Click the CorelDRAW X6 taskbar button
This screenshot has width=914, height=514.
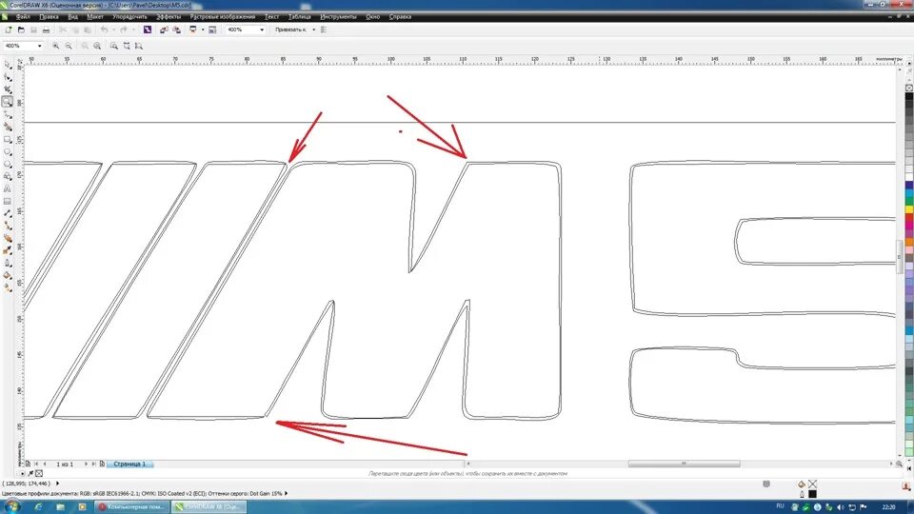(x=209, y=507)
